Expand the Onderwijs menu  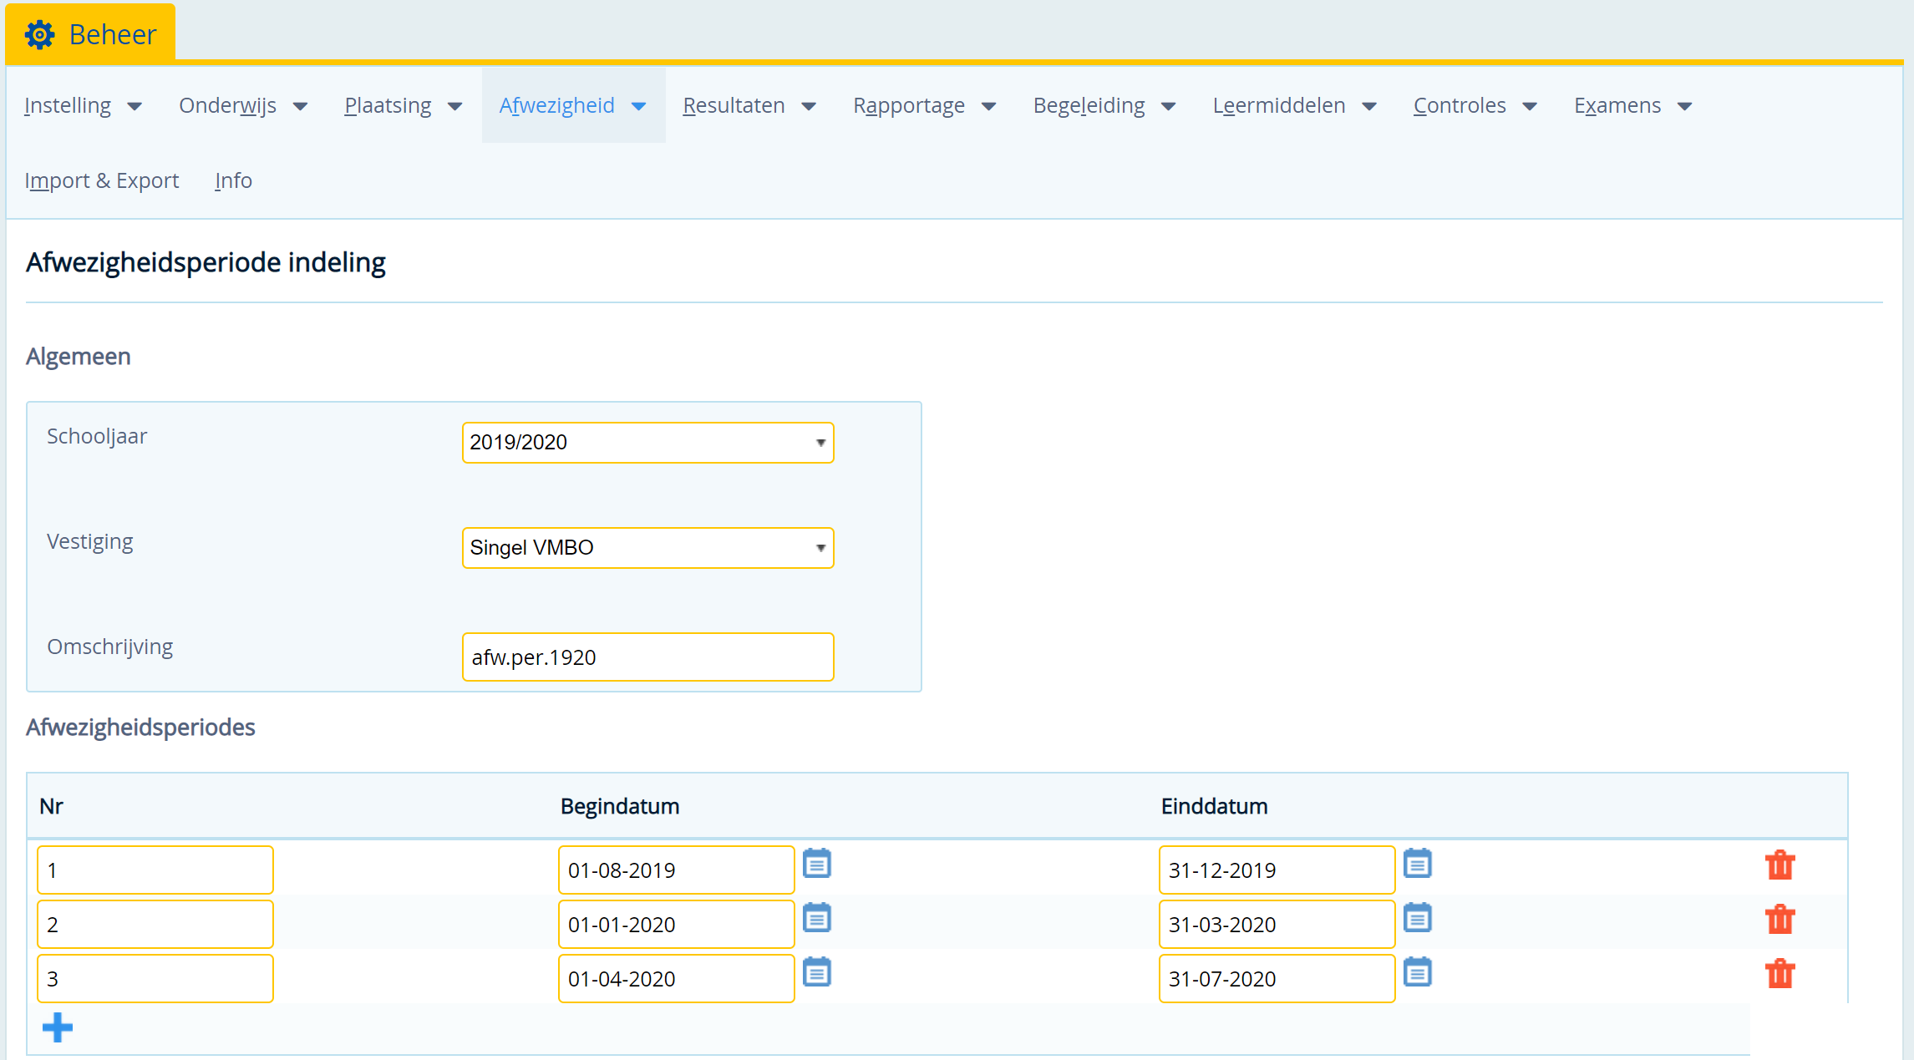click(x=243, y=106)
